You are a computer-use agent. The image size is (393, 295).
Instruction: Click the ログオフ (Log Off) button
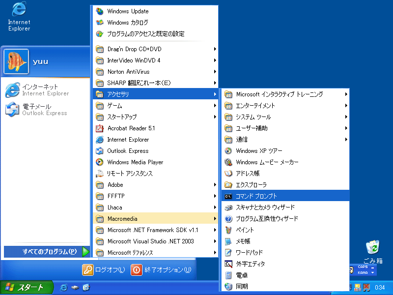(104, 270)
